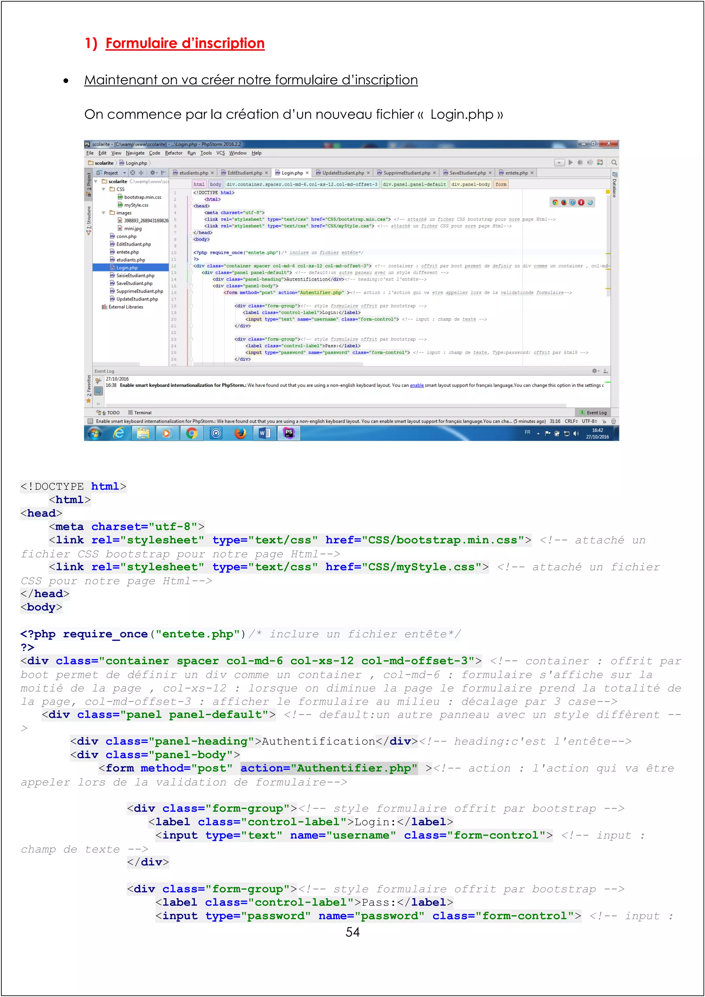Click the Run (play) toolbar icon

click(x=570, y=162)
